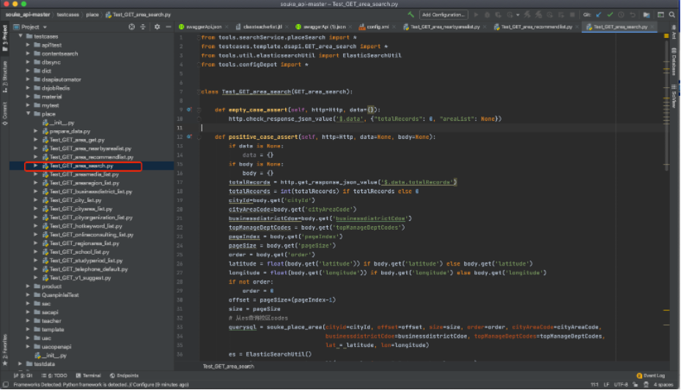Viewport: 681px width, 390px height.
Task: Select Test_GET_v1_suggest.py in project tree
Action: click(80, 278)
